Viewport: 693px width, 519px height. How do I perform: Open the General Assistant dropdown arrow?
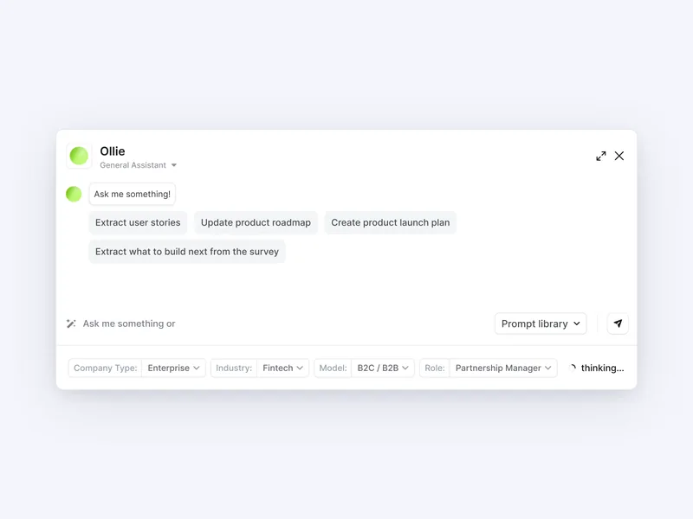click(x=174, y=165)
